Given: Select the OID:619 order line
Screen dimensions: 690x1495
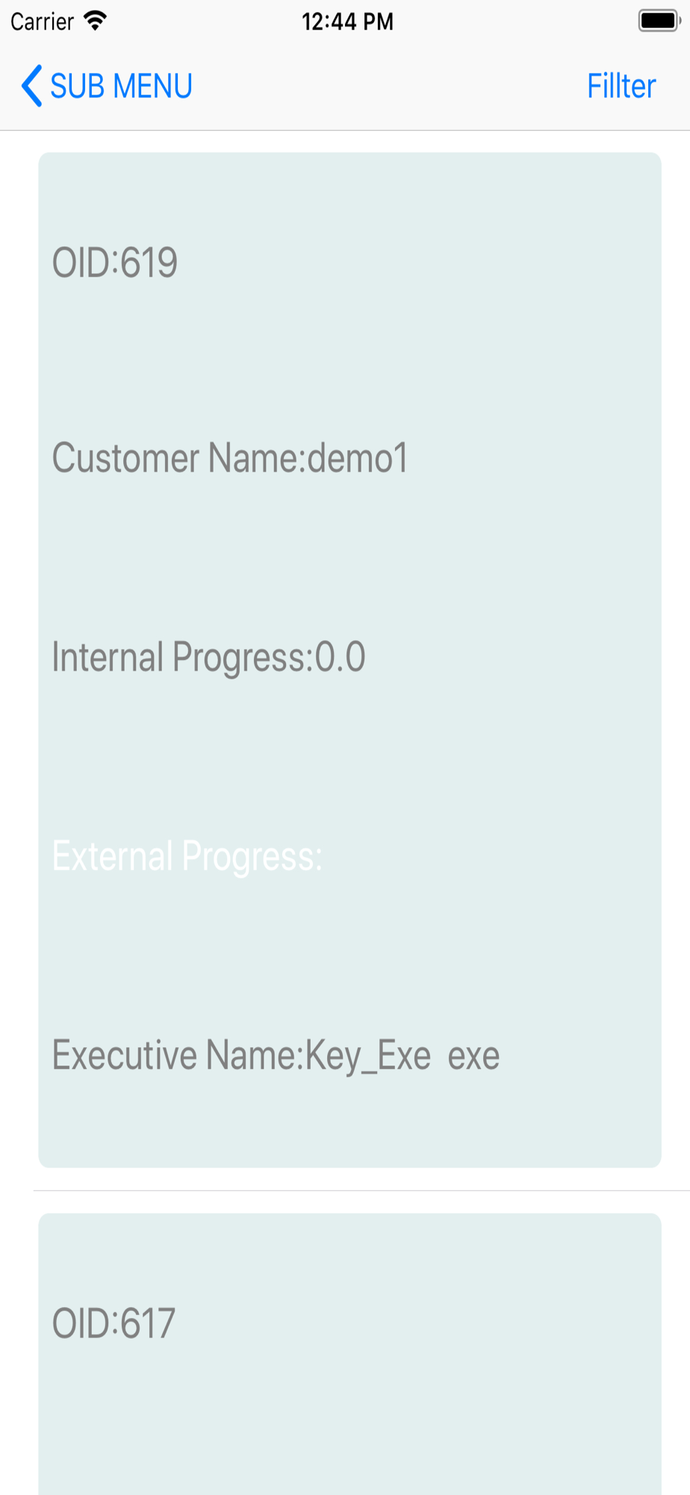Looking at the screenshot, I should click(114, 263).
